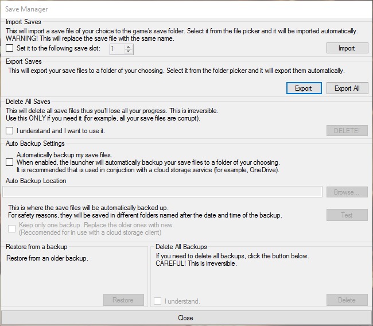
Task: Click the save slot number field
Action: coord(117,49)
